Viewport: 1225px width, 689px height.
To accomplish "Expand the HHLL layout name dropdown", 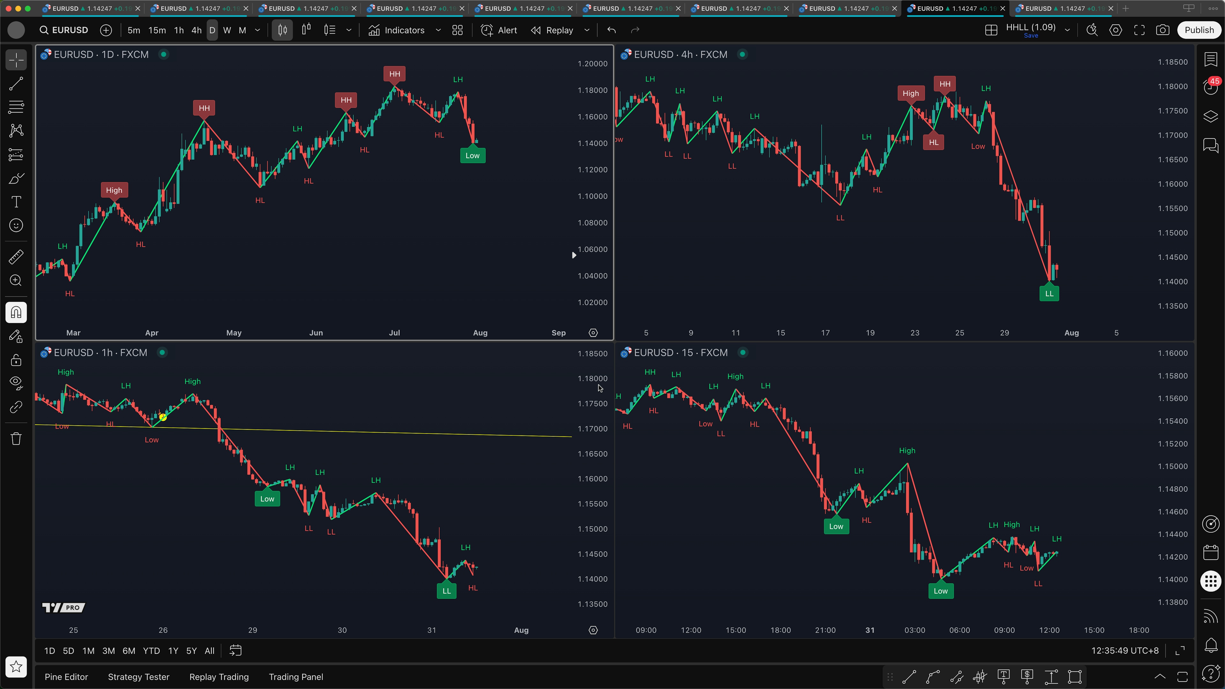I will 1067,30.
